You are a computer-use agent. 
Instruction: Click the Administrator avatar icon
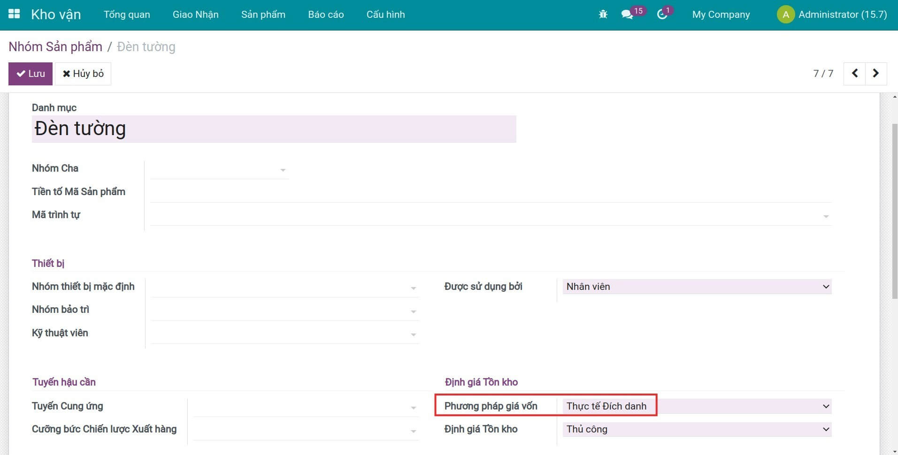pos(785,15)
